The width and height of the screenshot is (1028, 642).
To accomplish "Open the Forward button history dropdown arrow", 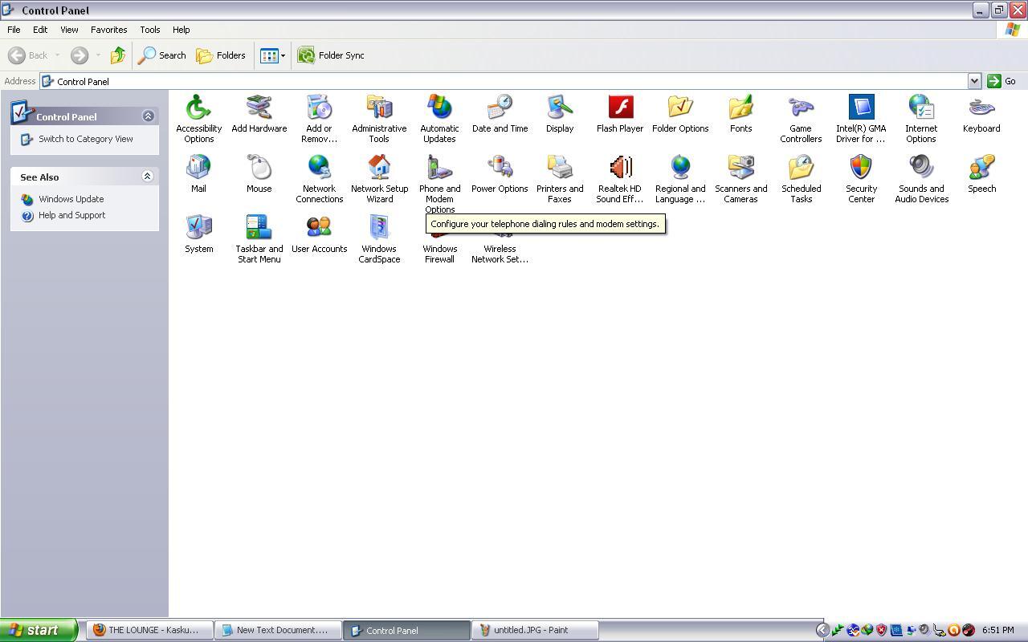I will click(x=98, y=55).
